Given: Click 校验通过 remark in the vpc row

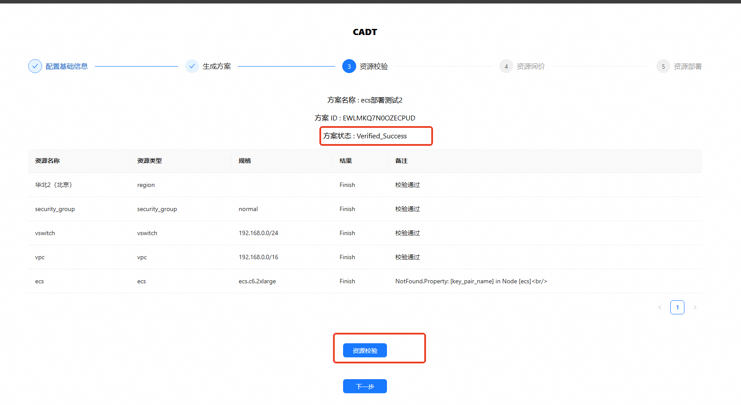Looking at the screenshot, I should click(x=408, y=257).
